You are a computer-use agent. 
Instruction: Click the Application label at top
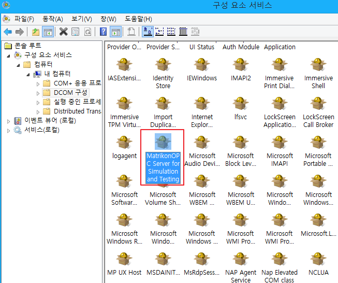pos(280,47)
